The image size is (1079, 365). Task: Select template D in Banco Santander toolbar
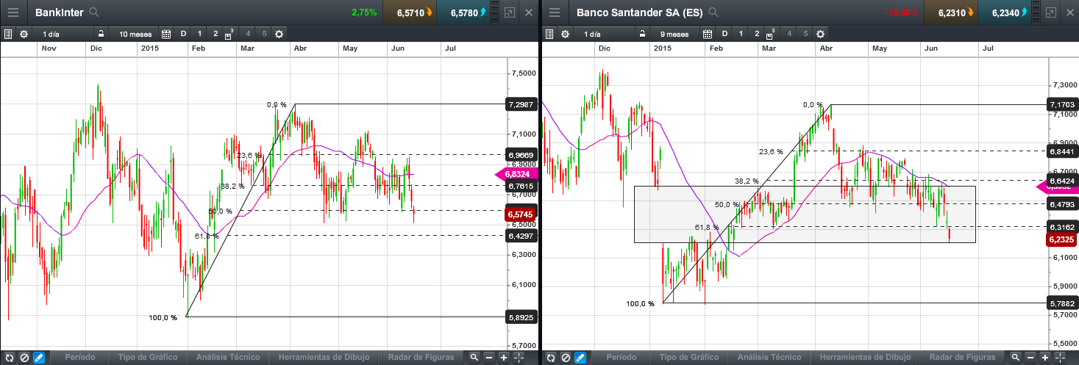click(x=724, y=34)
